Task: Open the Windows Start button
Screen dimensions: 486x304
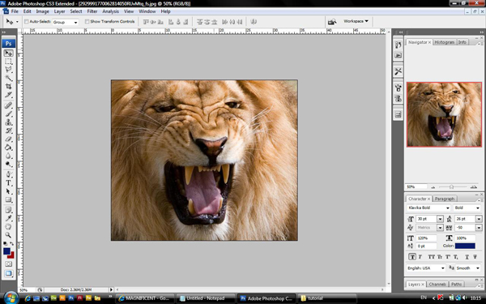Action: (x=11, y=298)
